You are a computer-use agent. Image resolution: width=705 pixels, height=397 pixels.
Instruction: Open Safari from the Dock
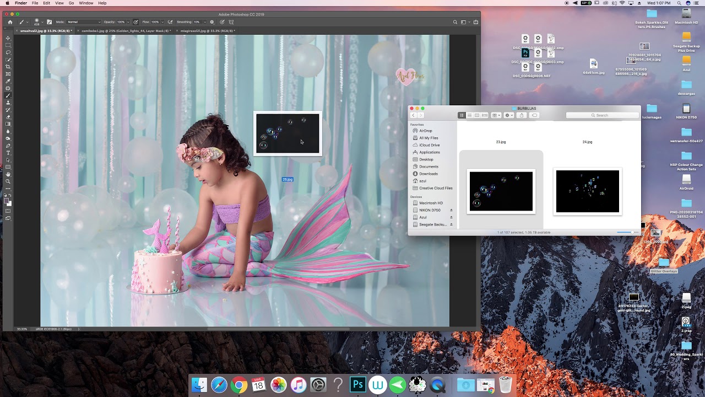219,384
